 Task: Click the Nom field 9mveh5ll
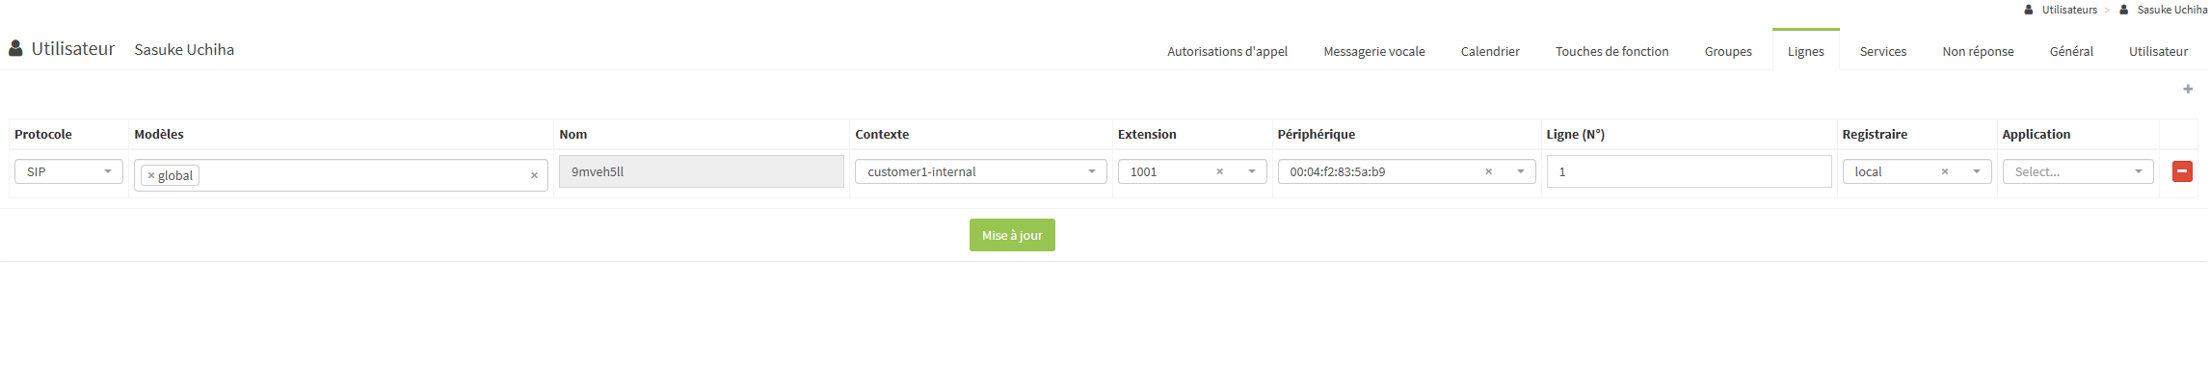pos(701,171)
